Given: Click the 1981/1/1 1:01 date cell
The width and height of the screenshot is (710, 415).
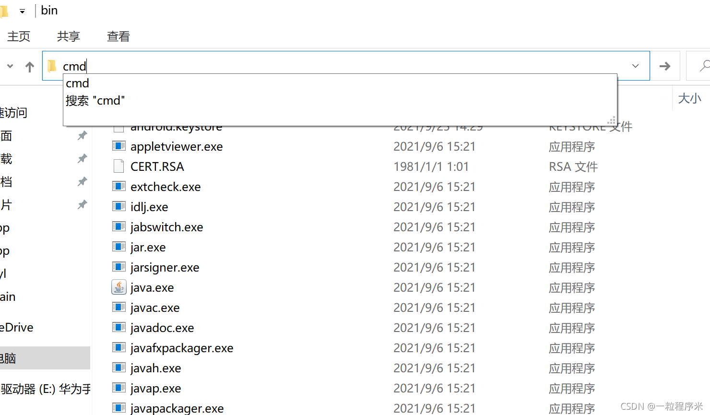Looking at the screenshot, I should tap(431, 166).
